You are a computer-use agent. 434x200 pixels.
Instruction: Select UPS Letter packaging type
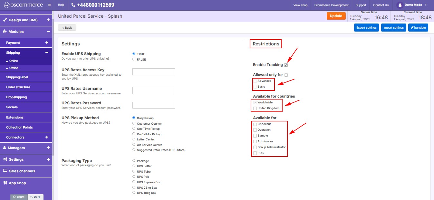(134, 166)
